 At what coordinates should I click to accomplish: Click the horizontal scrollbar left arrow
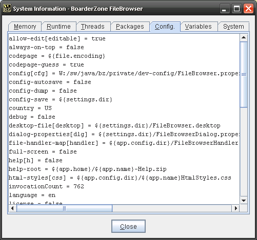click(x=12, y=208)
